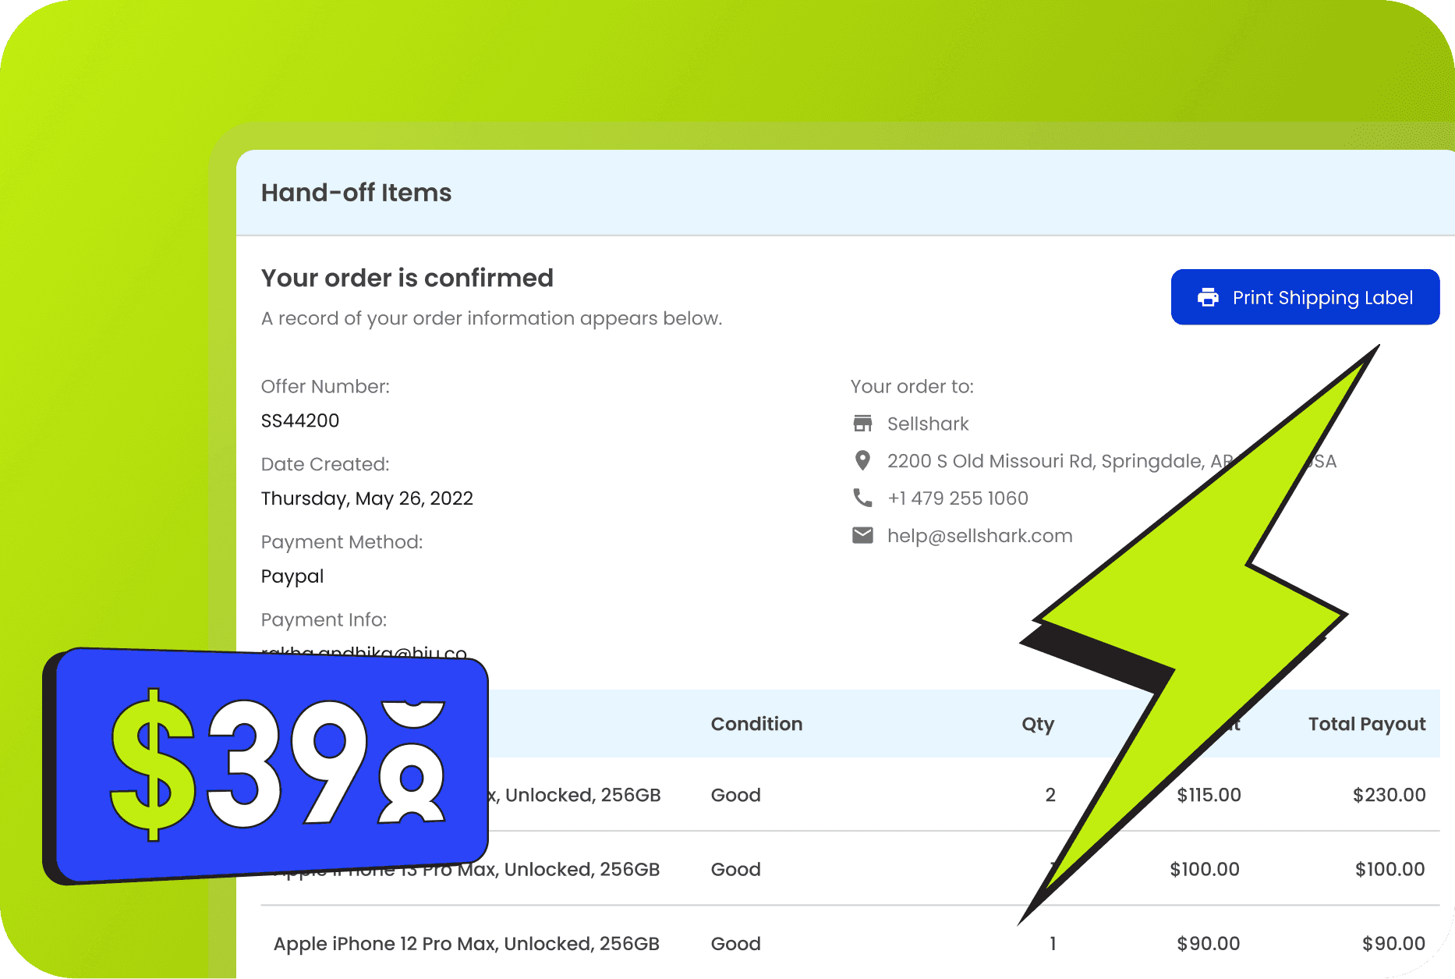Viewport: 1455px width, 979px height.
Task: Click quantity 2 in the first row
Action: click(1050, 795)
